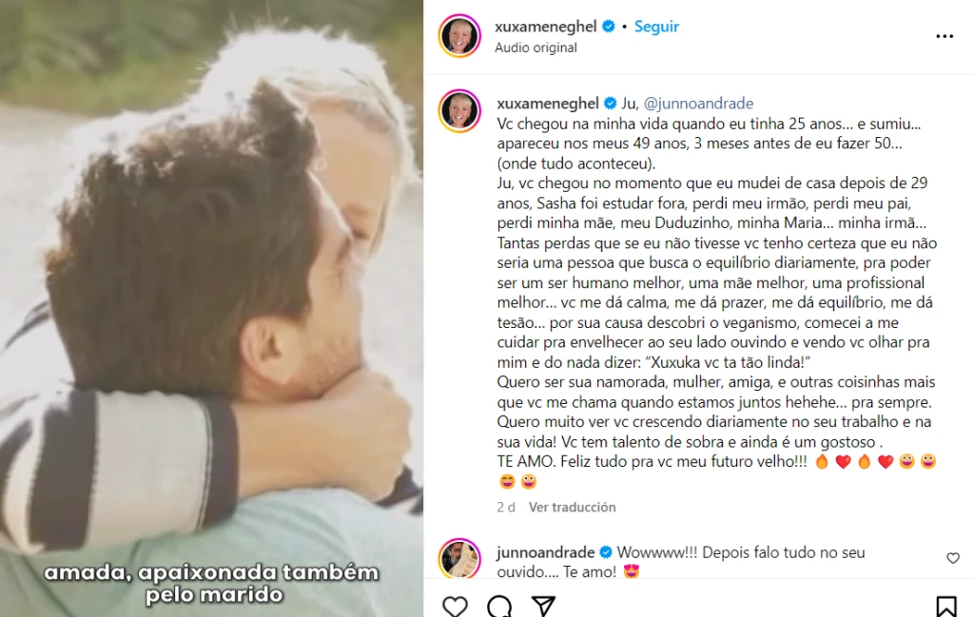Like the post with heart icon

coord(455,606)
